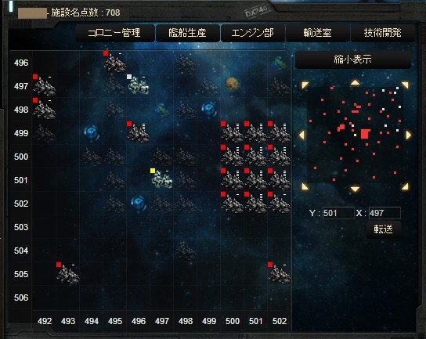Image resolution: width=426 pixels, height=339 pixels.
Task: Pan the minimap upward with the top arrow
Action: (355, 82)
